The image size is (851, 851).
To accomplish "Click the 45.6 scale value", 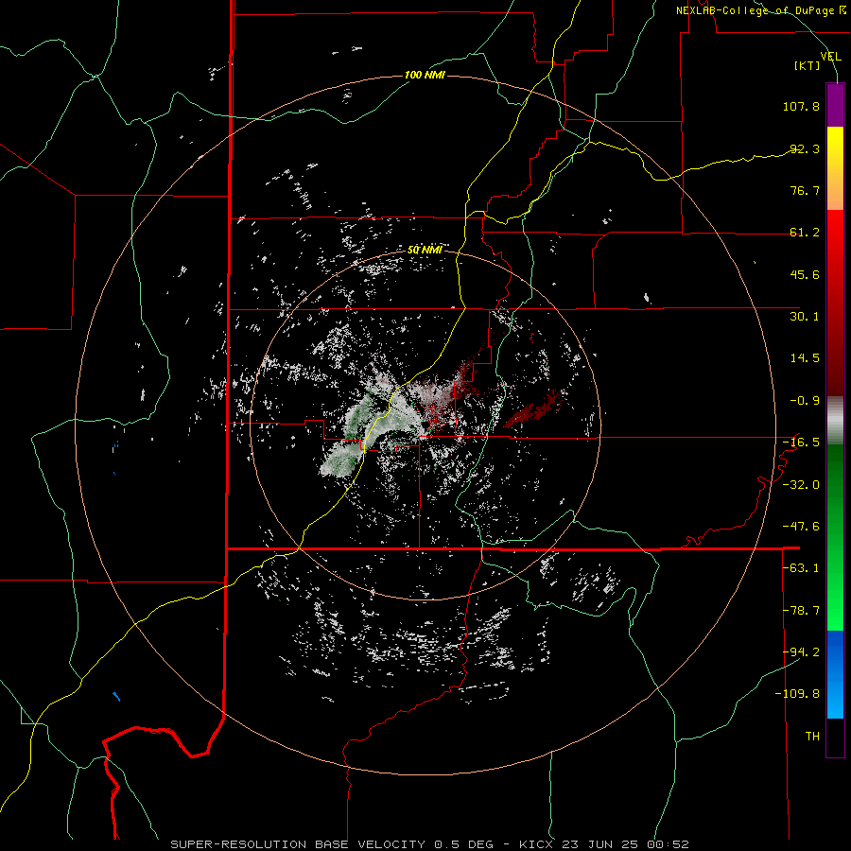I will (805, 274).
